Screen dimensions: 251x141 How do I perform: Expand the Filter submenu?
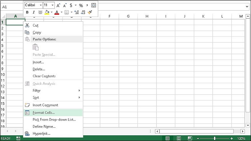coord(53,91)
